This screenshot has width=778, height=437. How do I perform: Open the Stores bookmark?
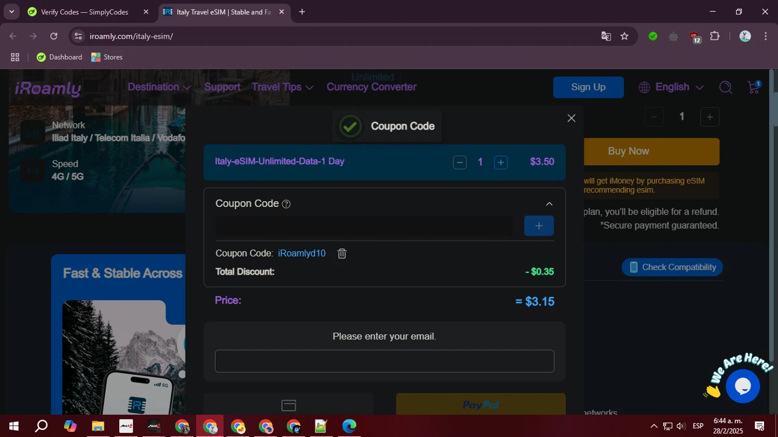coord(107,57)
